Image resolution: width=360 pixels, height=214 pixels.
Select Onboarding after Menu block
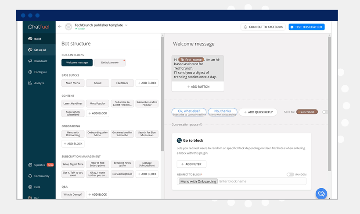tap(97, 134)
